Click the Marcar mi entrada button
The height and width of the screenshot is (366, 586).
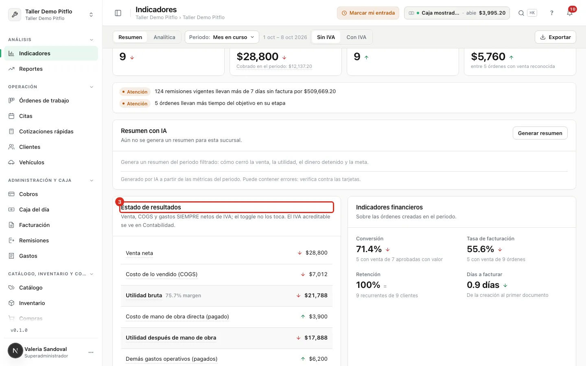(368, 13)
